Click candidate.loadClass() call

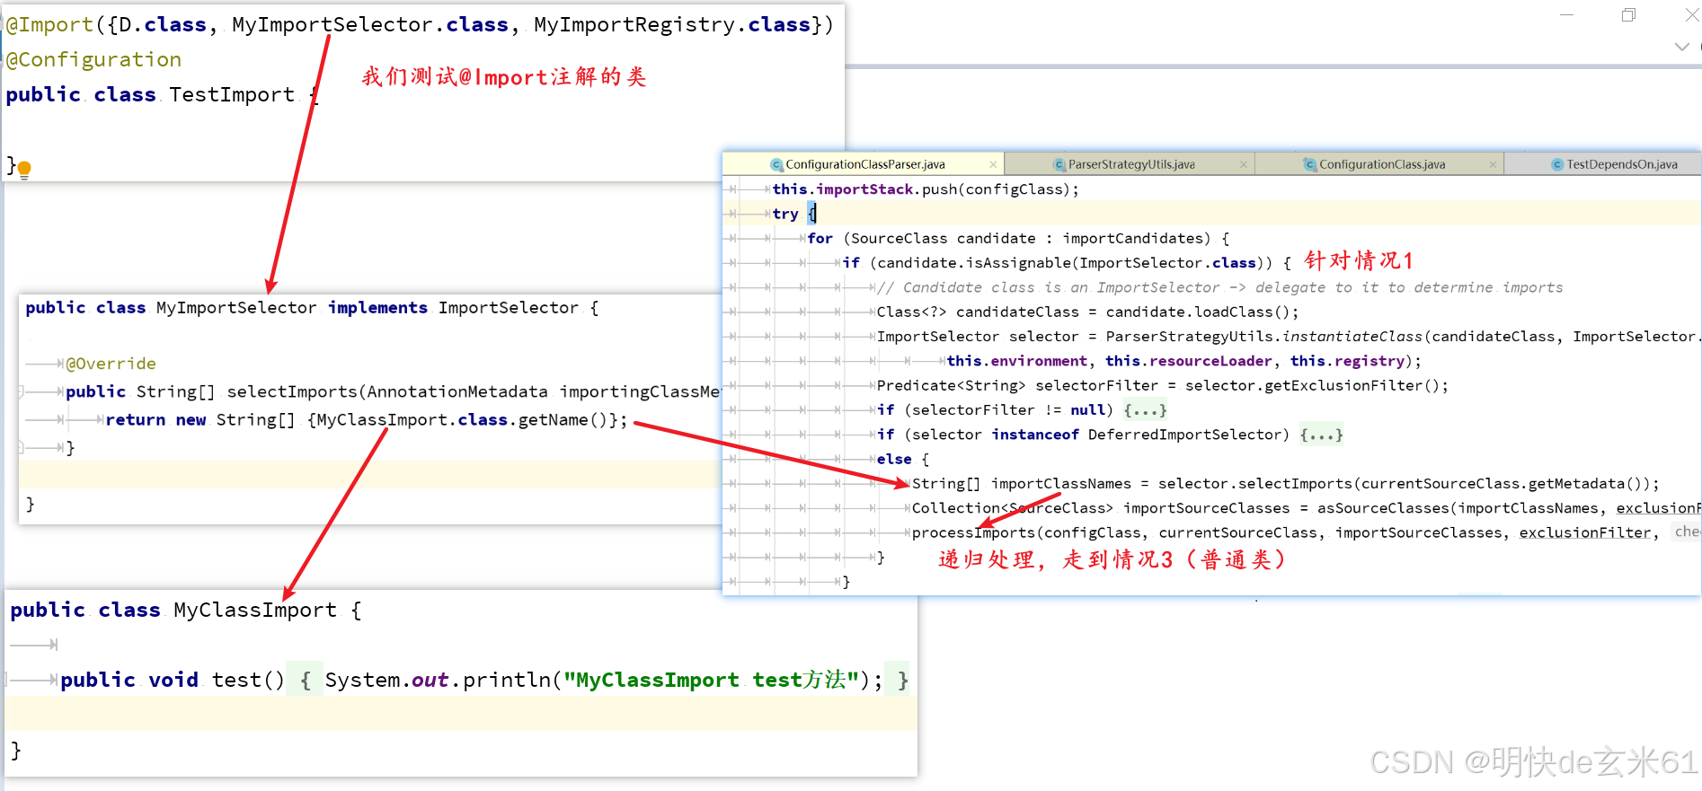[x=1198, y=312]
